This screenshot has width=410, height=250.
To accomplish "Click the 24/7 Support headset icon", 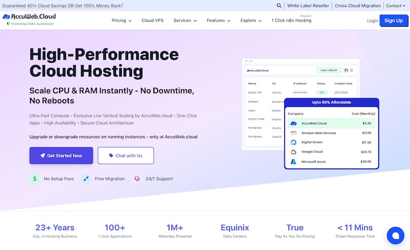I will (137, 179).
